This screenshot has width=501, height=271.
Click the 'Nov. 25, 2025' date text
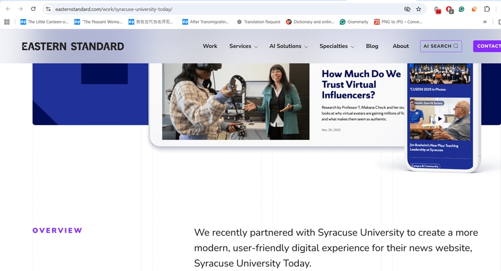pyautogui.click(x=331, y=130)
